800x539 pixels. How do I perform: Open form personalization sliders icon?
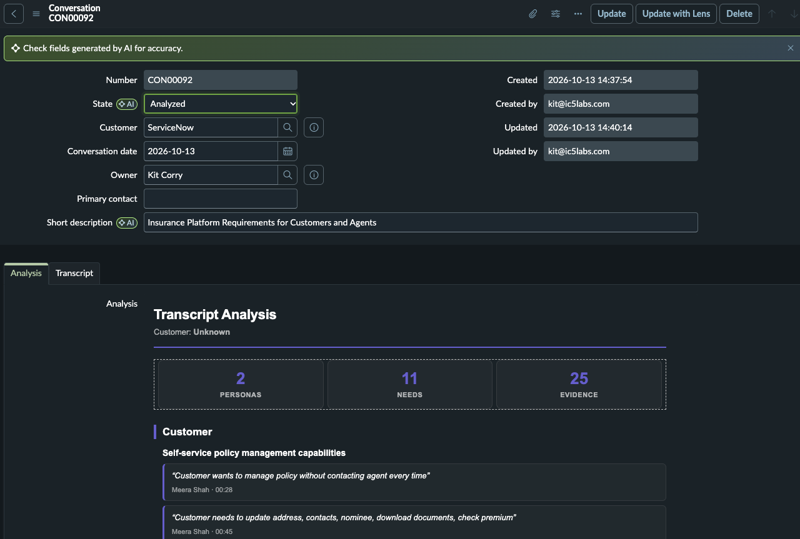(555, 14)
